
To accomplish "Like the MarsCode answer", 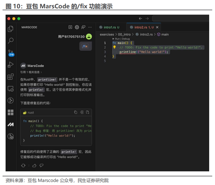I will (x=34, y=166).
